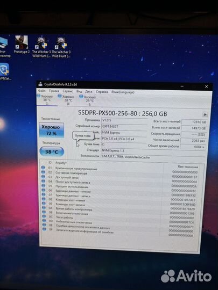Viewport: 218px width, 290px height.
Task: Click status icon of Критическое предупреждение row
Action: pyautogui.click(x=43, y=168)
